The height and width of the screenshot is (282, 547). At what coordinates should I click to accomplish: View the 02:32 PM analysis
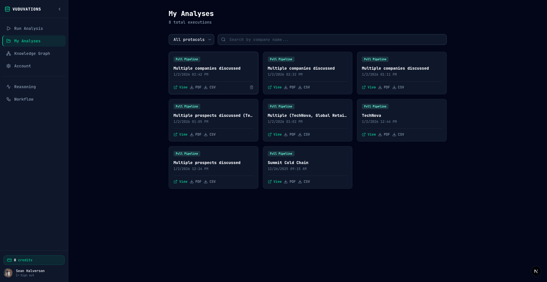[x=275, y=87]
